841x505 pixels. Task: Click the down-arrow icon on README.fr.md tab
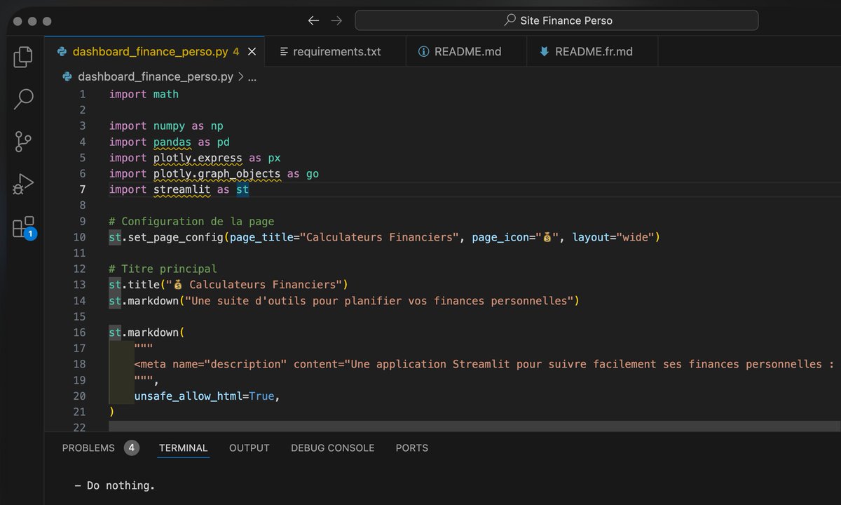click(544, 51)
